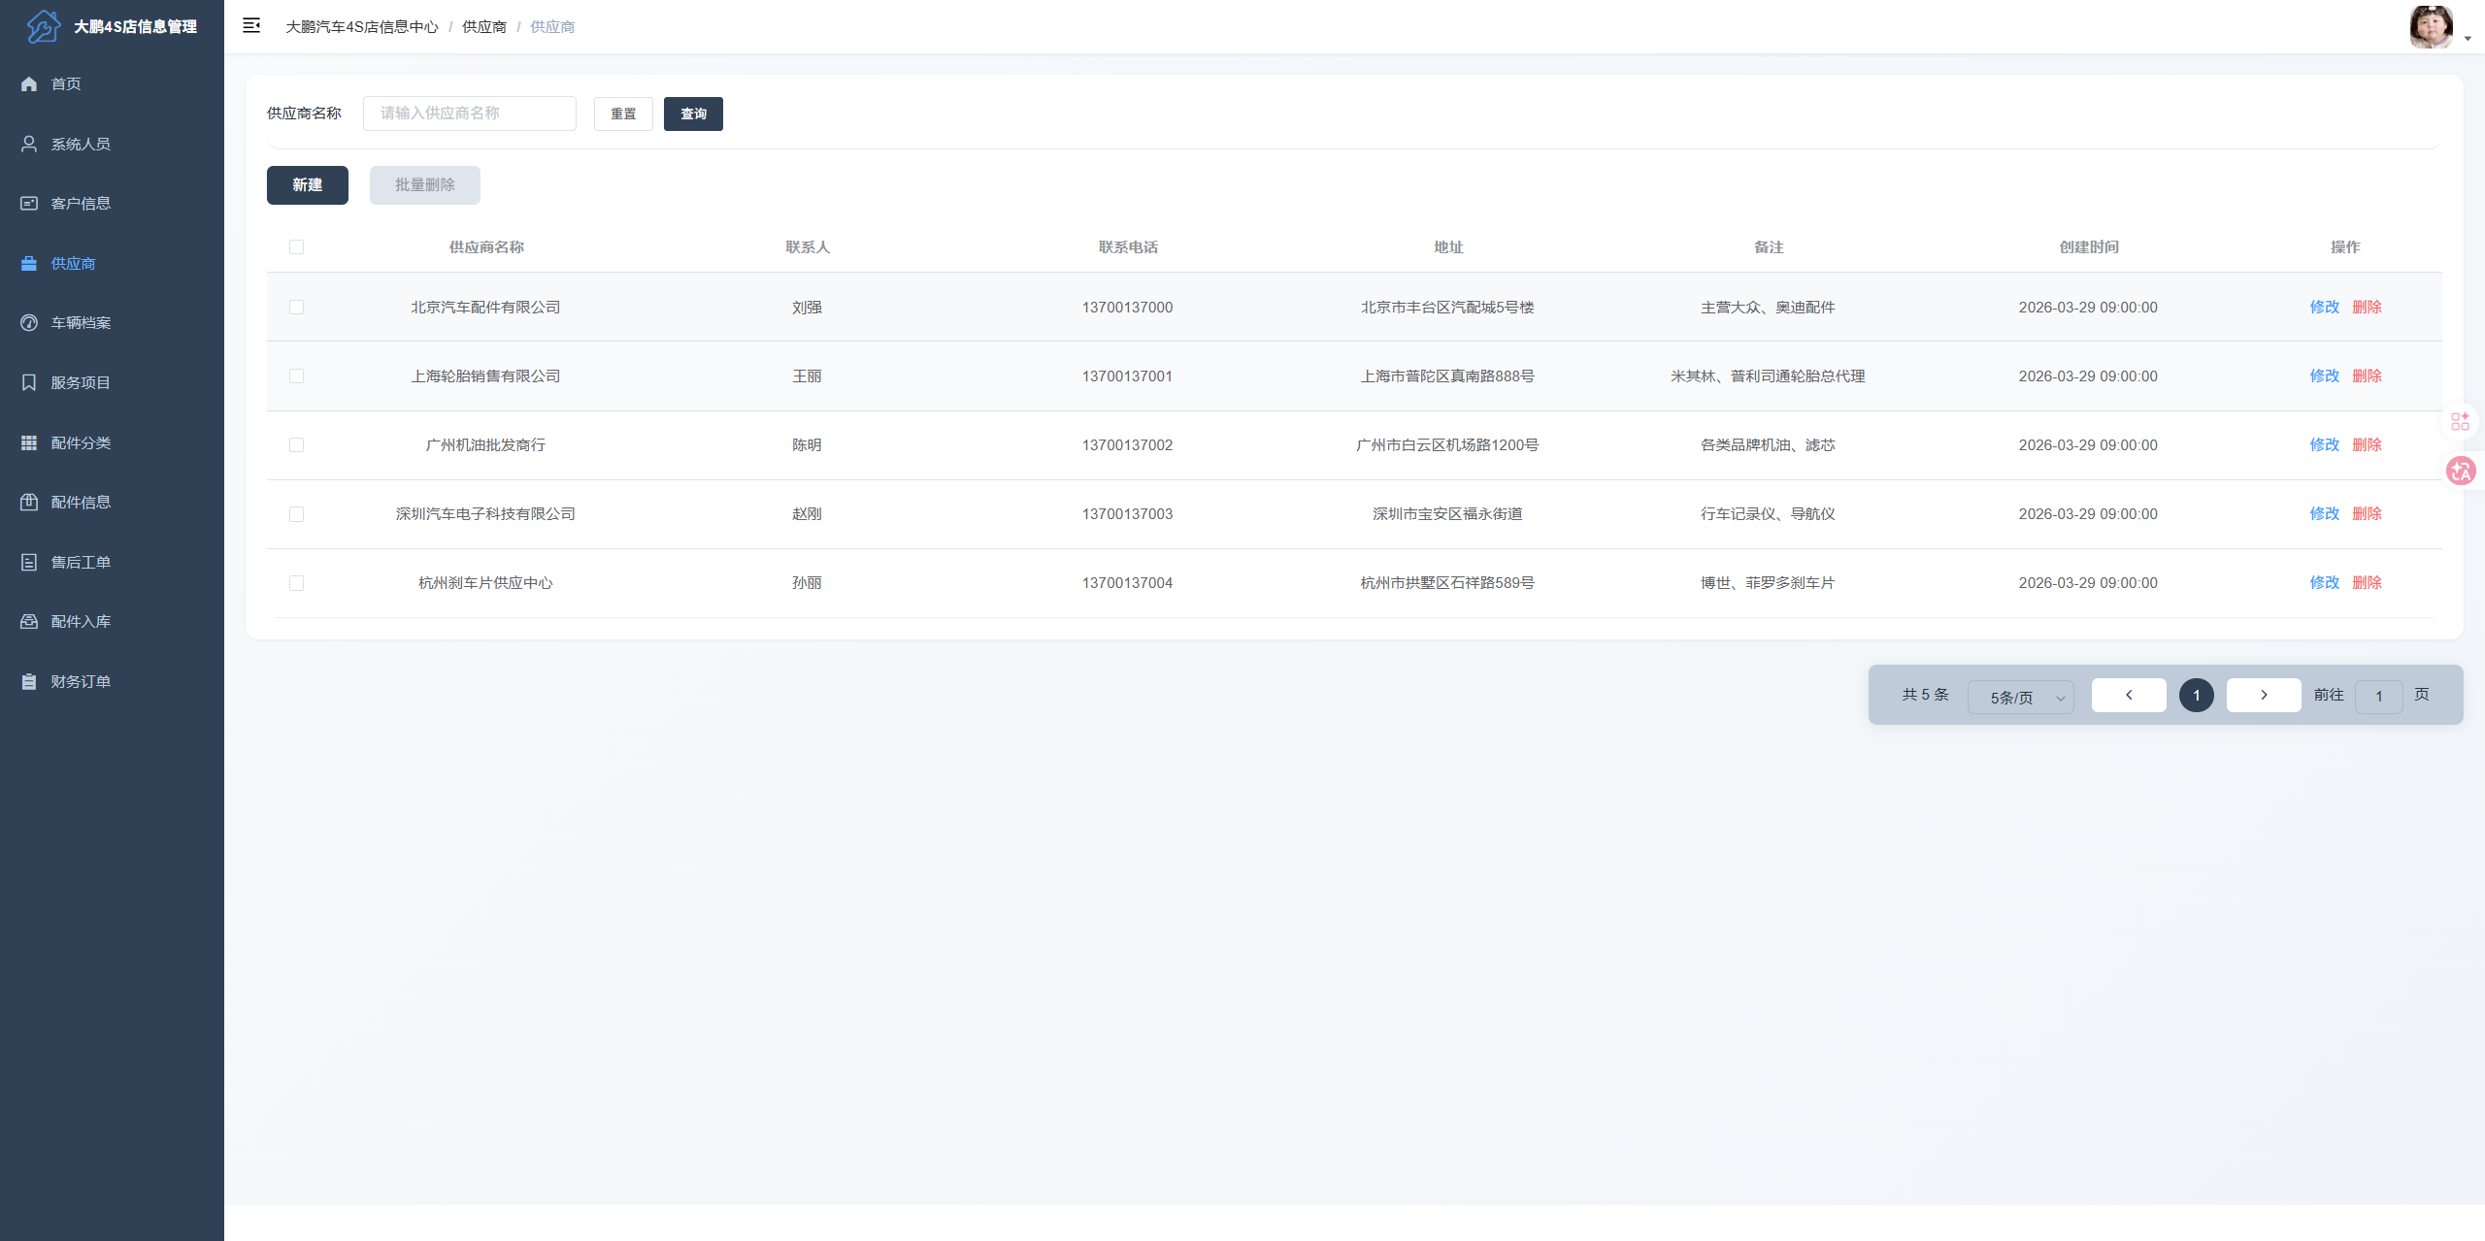The width and height of the screenshot is (2485, 1241).
Task: Select page 1 in pagination
Action: 2197,695
